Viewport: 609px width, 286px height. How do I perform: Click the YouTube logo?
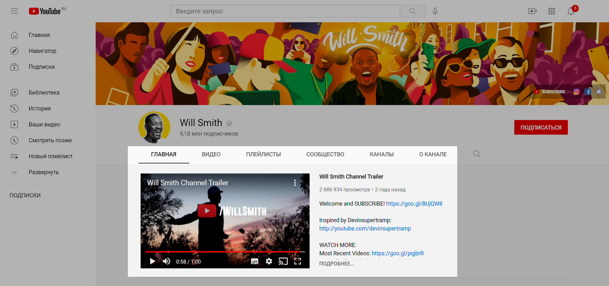[x=45, y=11]
